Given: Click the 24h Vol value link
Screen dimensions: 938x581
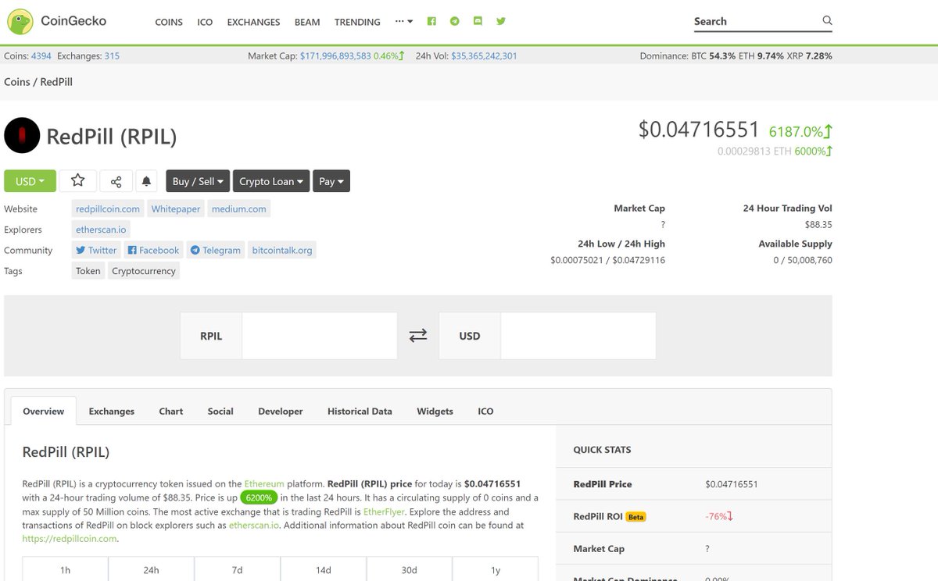Looking at the screenshot, I should [484, 56].
